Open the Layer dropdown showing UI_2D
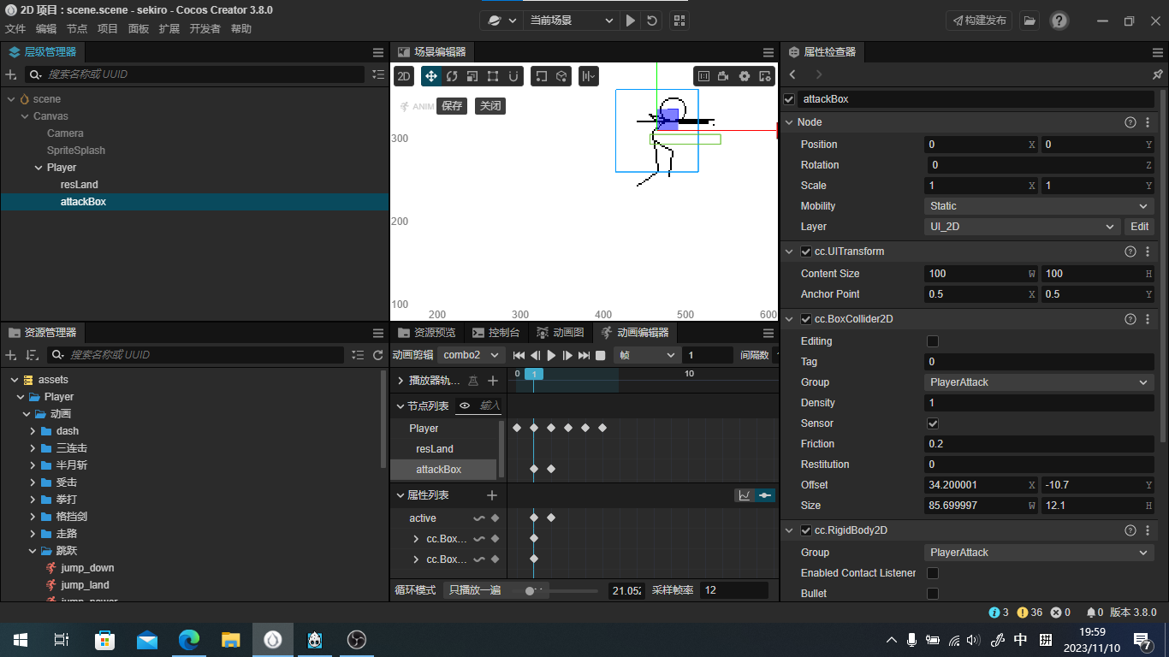The image size is (1169, 657). pyautogui.click(x=1023, y=227)
